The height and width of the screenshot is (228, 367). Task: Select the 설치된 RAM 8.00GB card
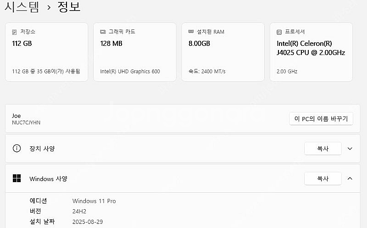[x=223, y=52]
